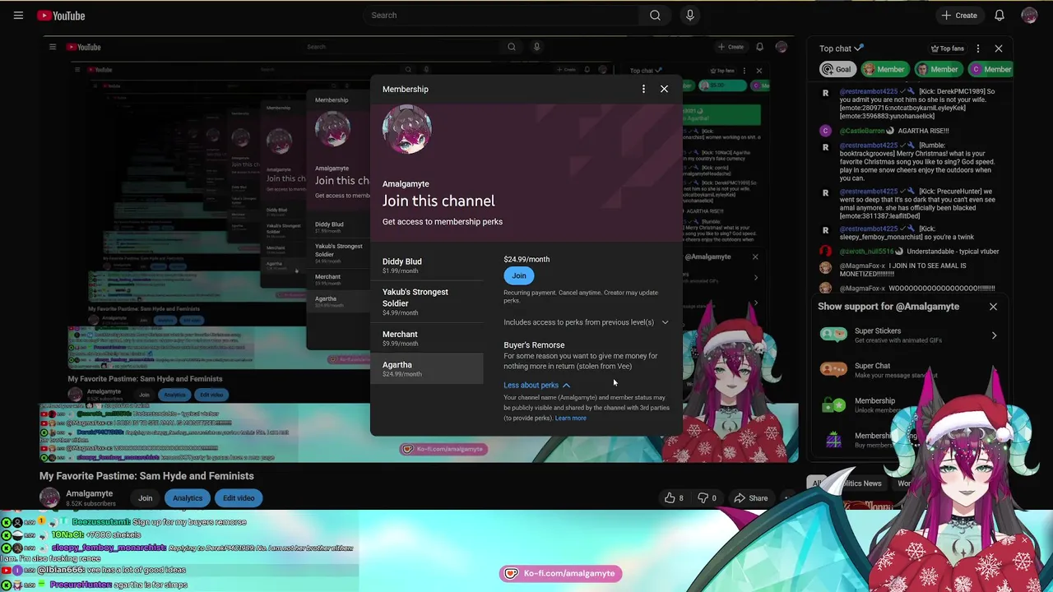
Task: Click the Amalgamyte channel name below video
Action: pos(90,493)
